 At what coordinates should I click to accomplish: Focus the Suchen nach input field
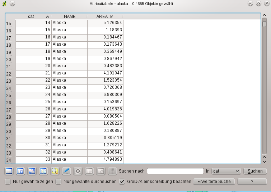point(175,171)
